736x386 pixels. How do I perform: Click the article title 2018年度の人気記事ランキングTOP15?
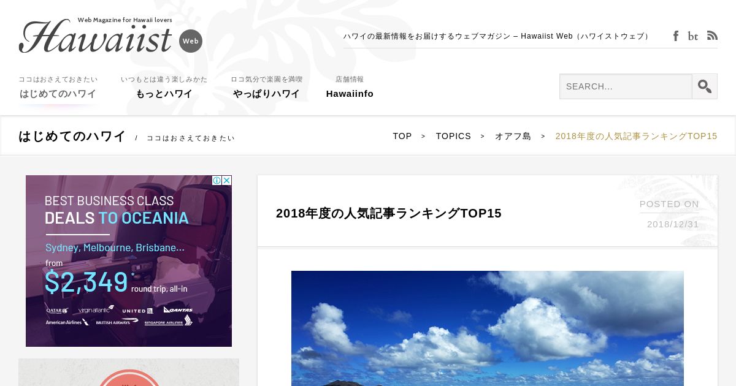[389, 213]
